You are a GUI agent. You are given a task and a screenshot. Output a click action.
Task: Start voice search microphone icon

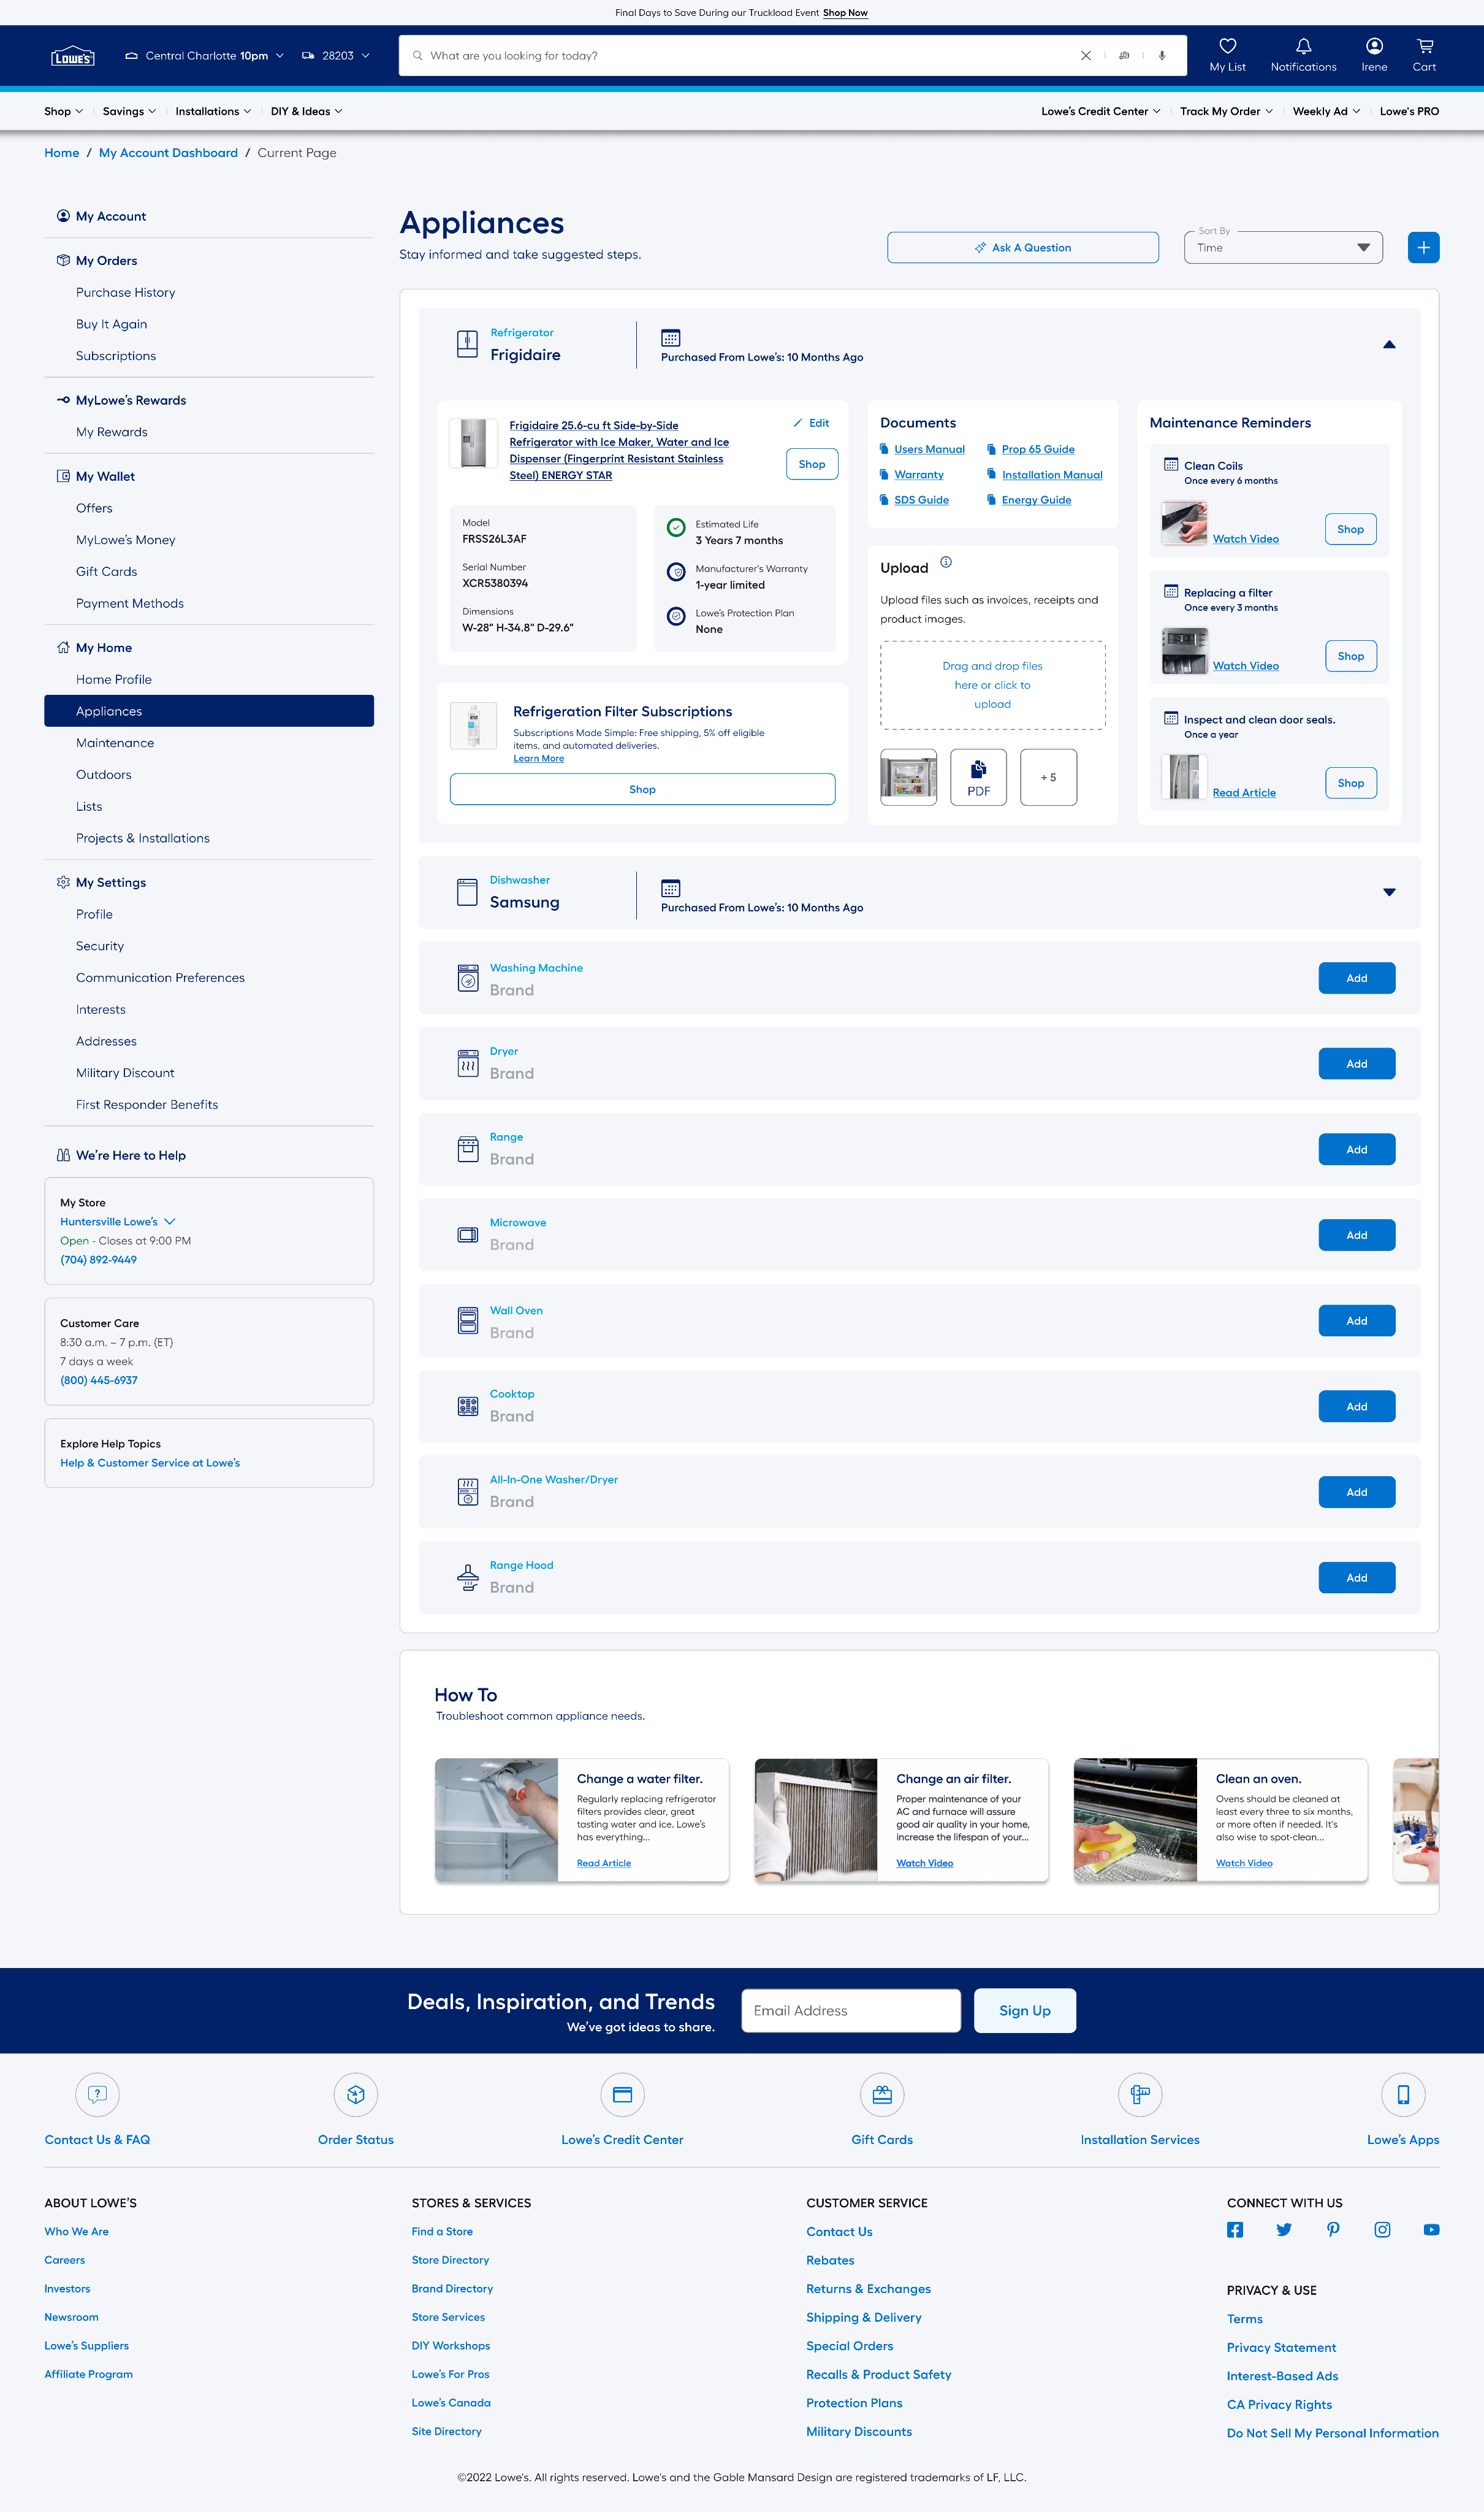(1161, 56)
